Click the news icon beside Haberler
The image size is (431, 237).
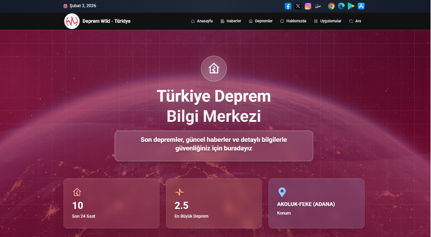click(222, 21)
